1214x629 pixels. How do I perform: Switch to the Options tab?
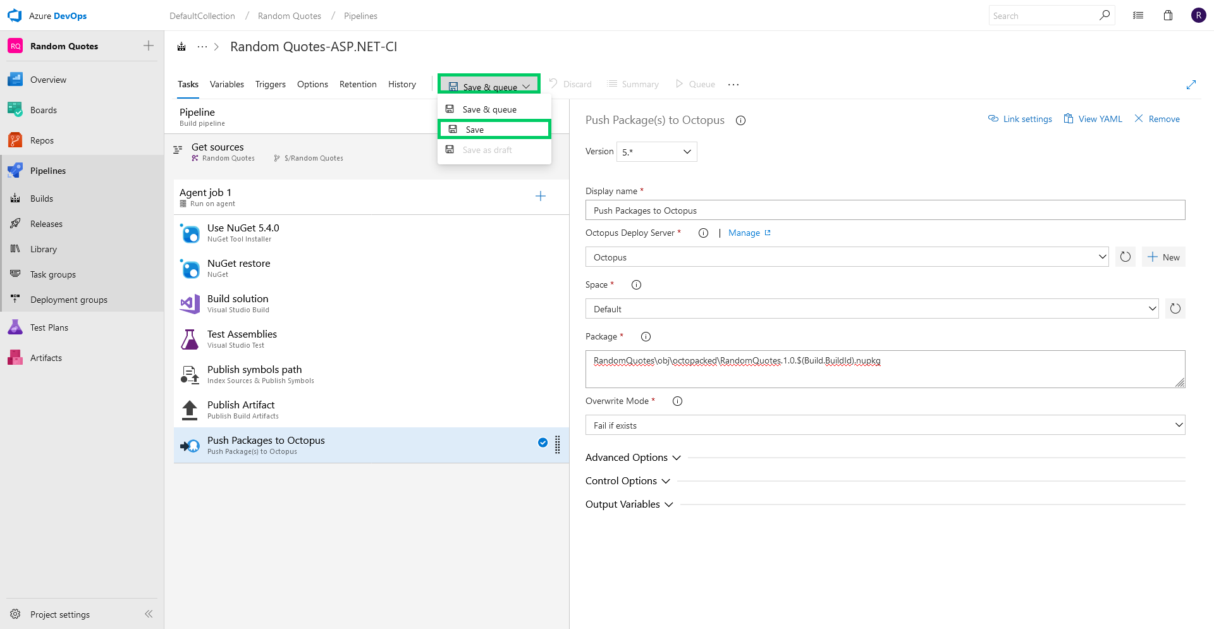[x=312, y=84]
